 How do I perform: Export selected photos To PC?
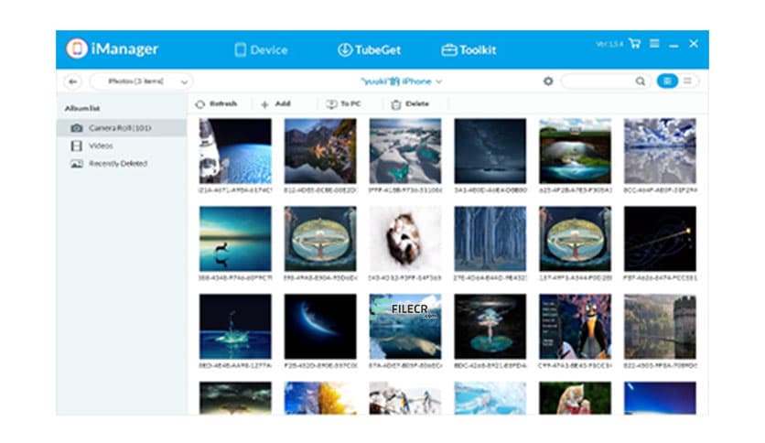tap(343, 104)
